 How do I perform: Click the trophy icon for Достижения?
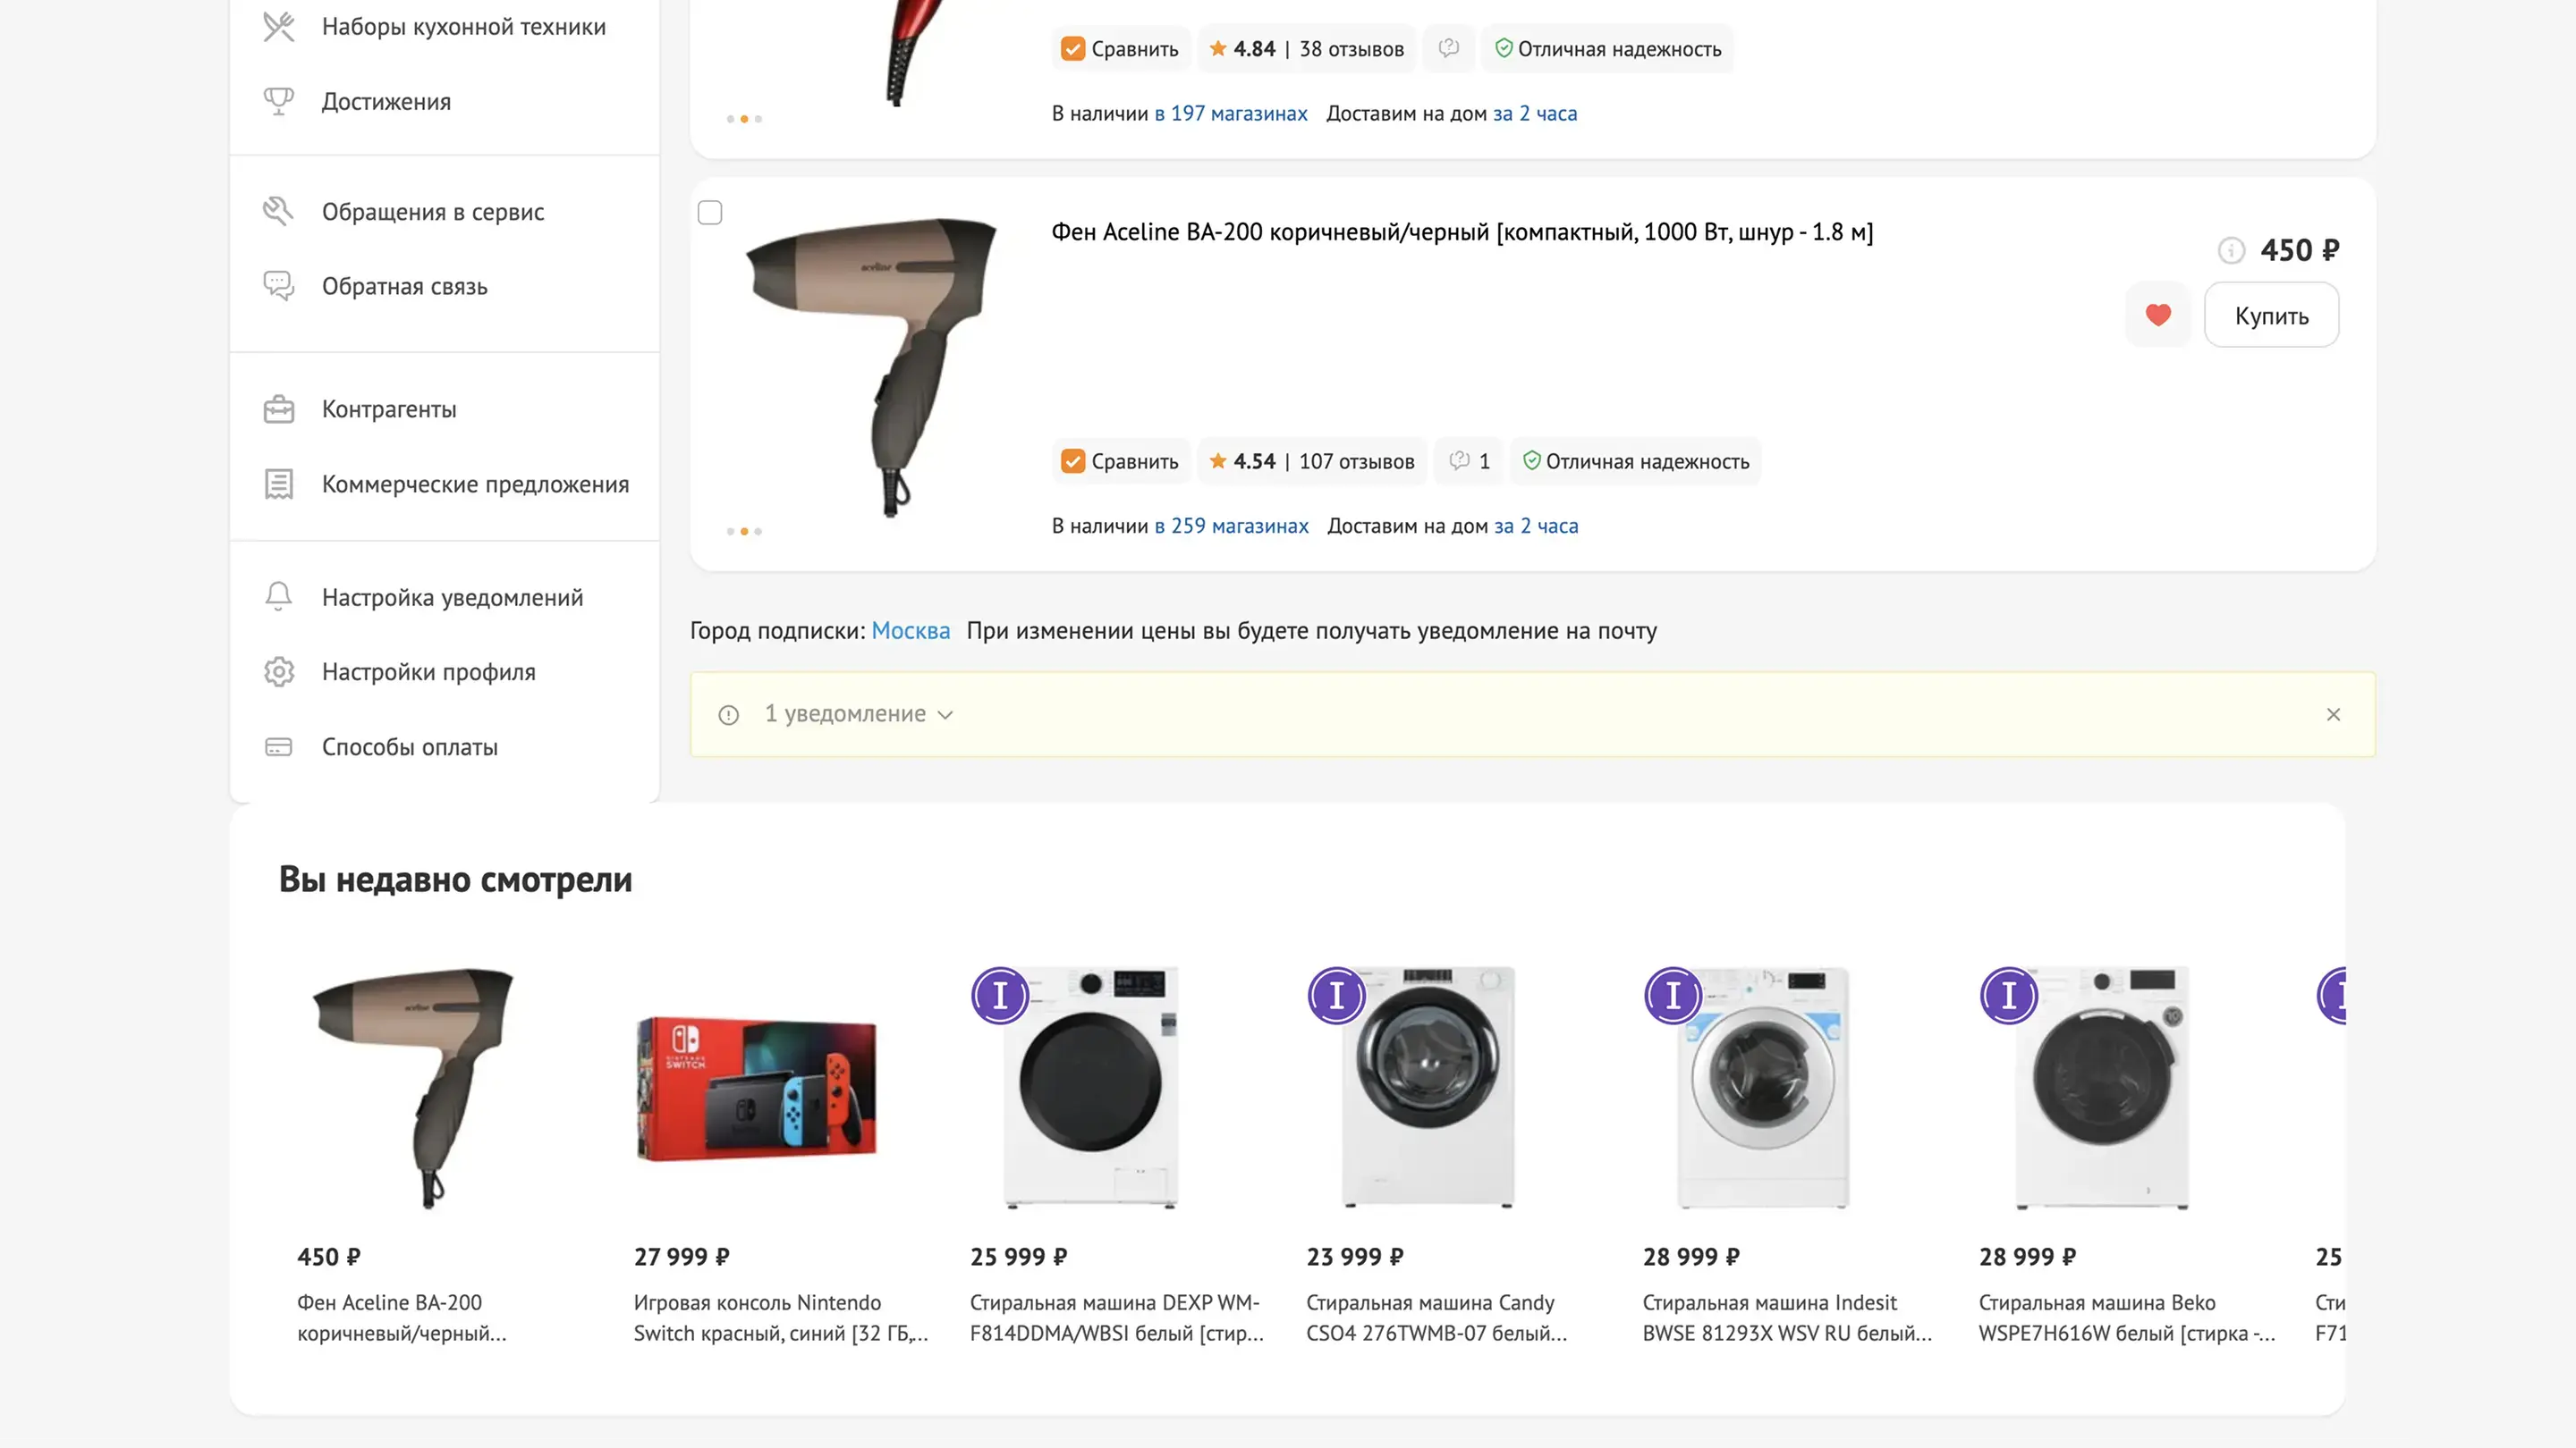point(279,101)
